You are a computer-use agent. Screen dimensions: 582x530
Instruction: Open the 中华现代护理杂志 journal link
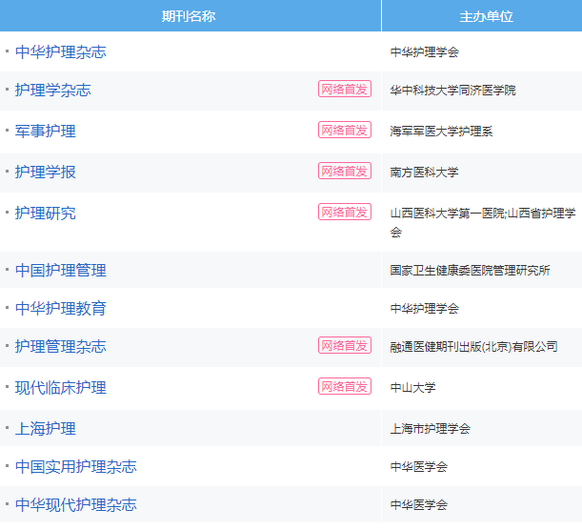click(x=75, y=505)
